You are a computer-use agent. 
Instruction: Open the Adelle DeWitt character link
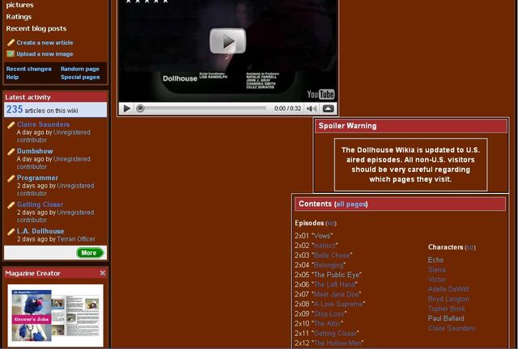point(448,289)
